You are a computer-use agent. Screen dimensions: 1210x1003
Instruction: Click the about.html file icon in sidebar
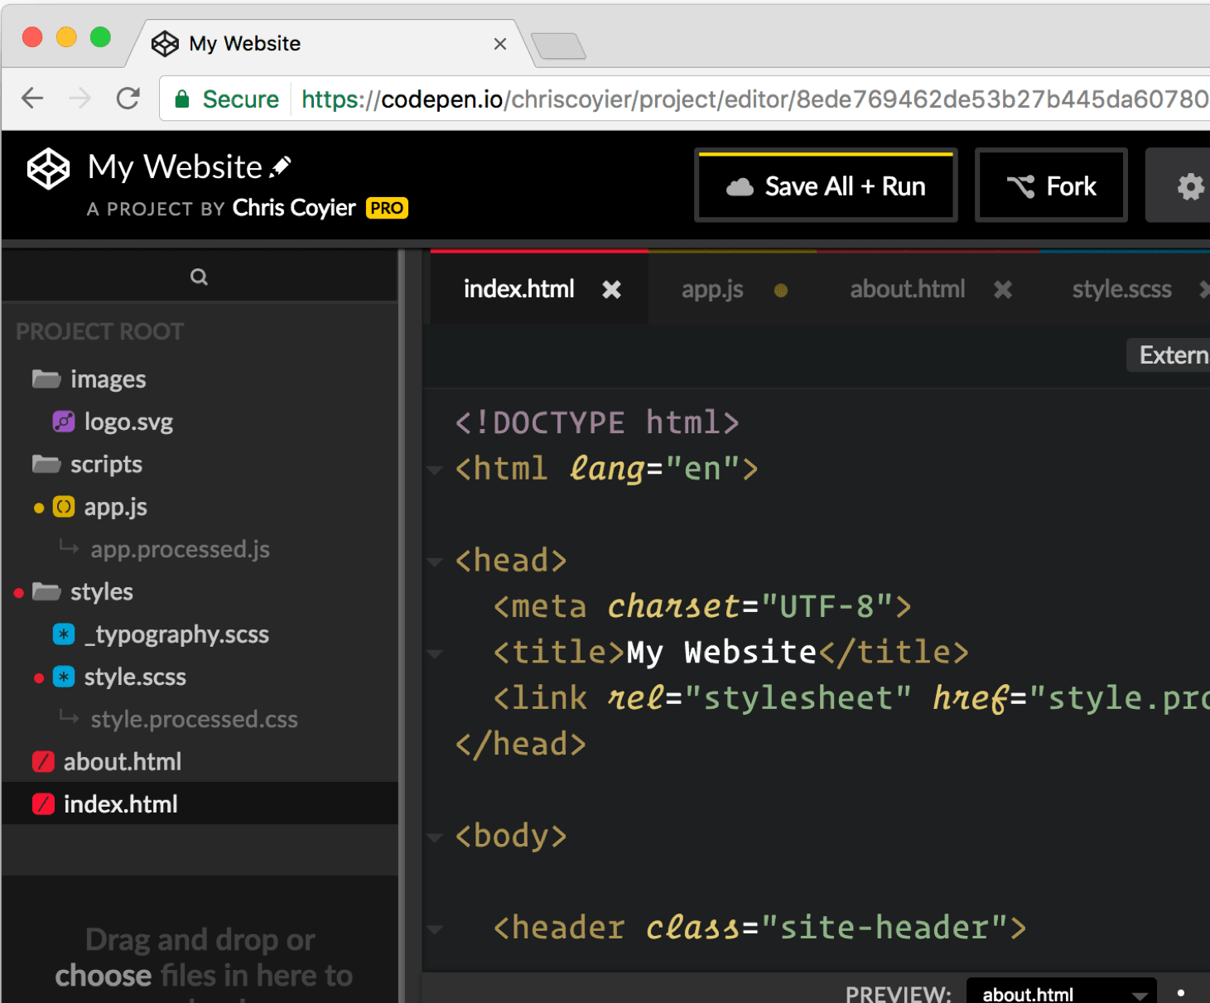coord(43,761)
